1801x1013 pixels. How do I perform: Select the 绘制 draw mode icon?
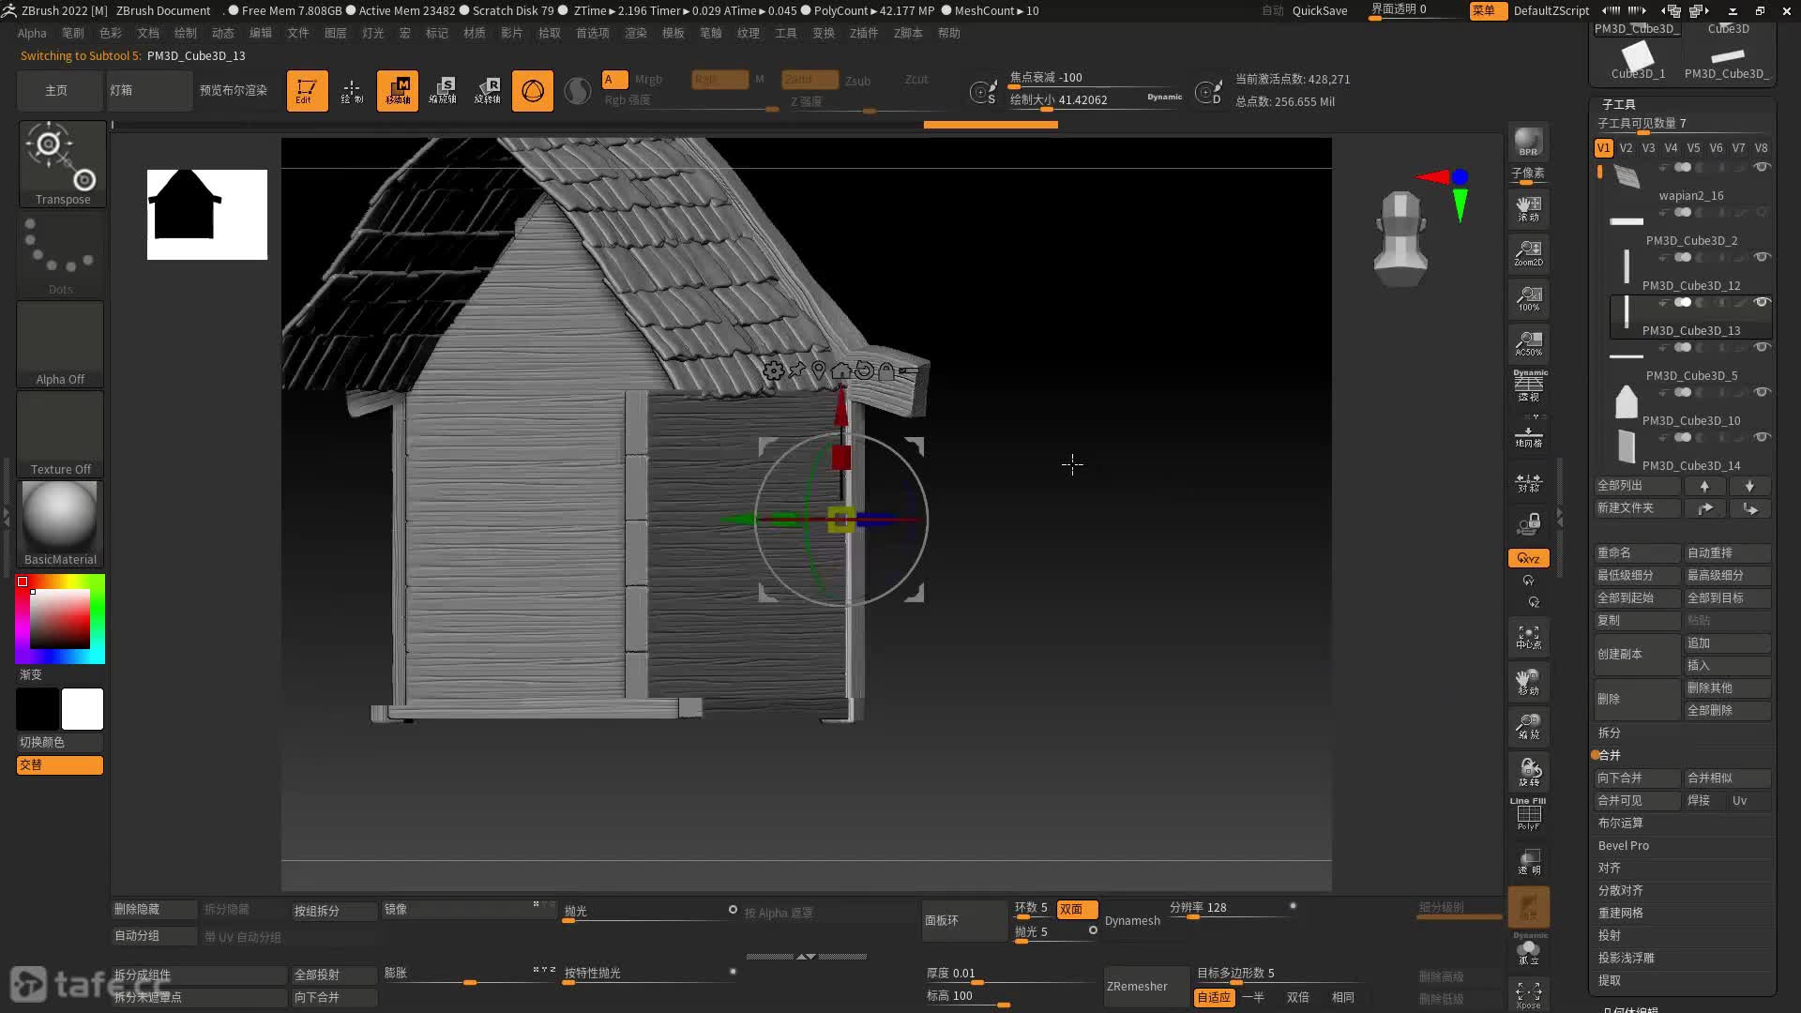352,91
